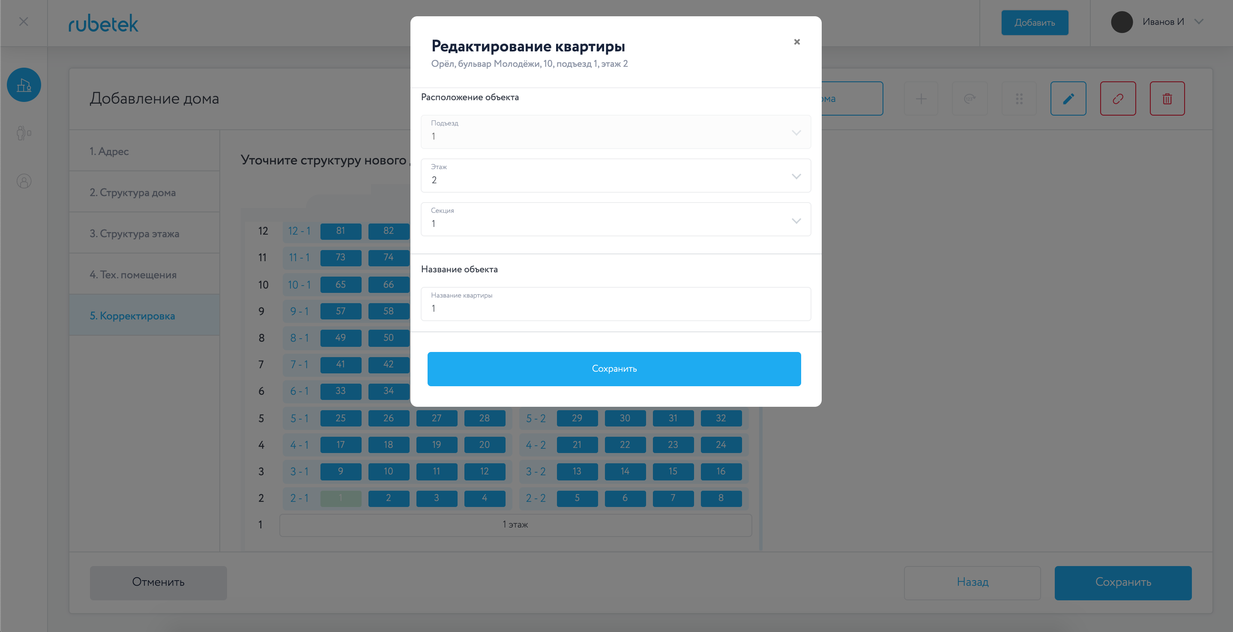
Task: Click the user avatar circle
Action: [x=1122, y=22]
